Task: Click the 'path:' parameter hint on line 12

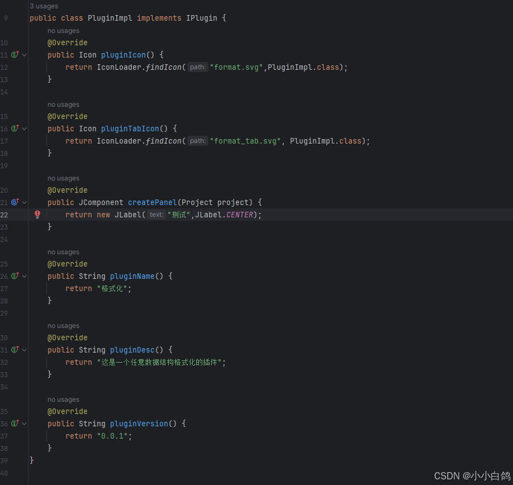Action: (x=198, y=67)
